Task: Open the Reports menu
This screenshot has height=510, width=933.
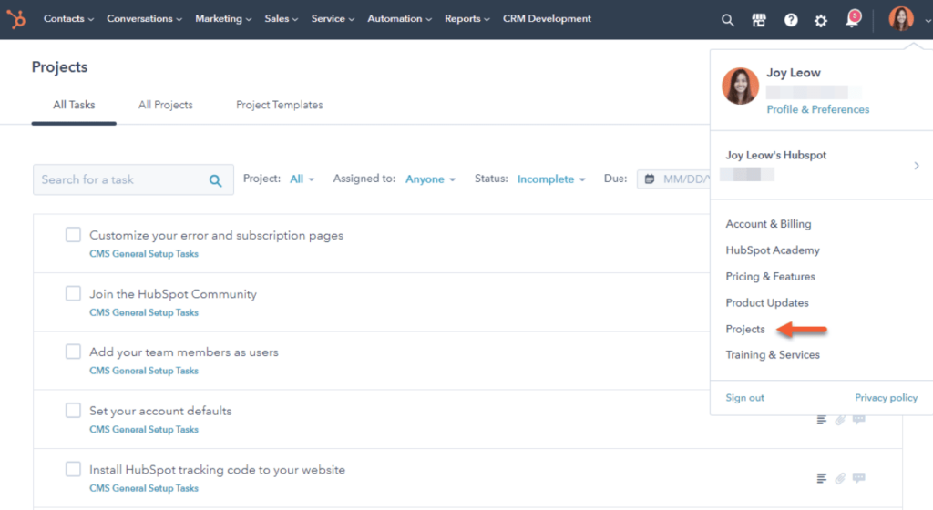Action: pyautogui.click(x=467, y=19)
